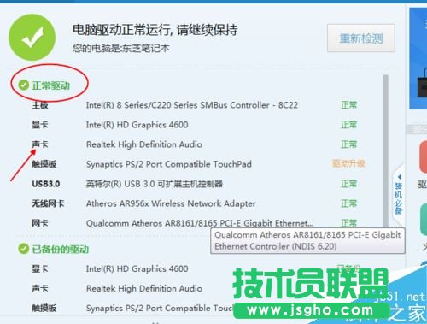The width and height of the screenshot is (427, 324).
Task: Select the 网卡 row label
Action: (x=40, y=223)
